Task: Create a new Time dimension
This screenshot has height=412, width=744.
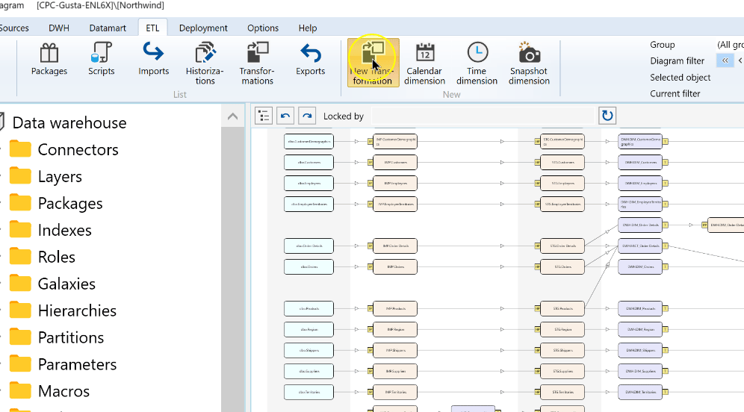Action: [x=477, y=63]
